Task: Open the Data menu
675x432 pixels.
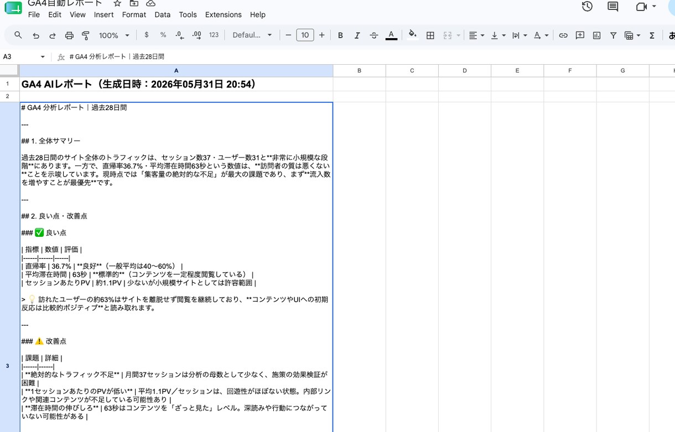Action: pos(162,14)
